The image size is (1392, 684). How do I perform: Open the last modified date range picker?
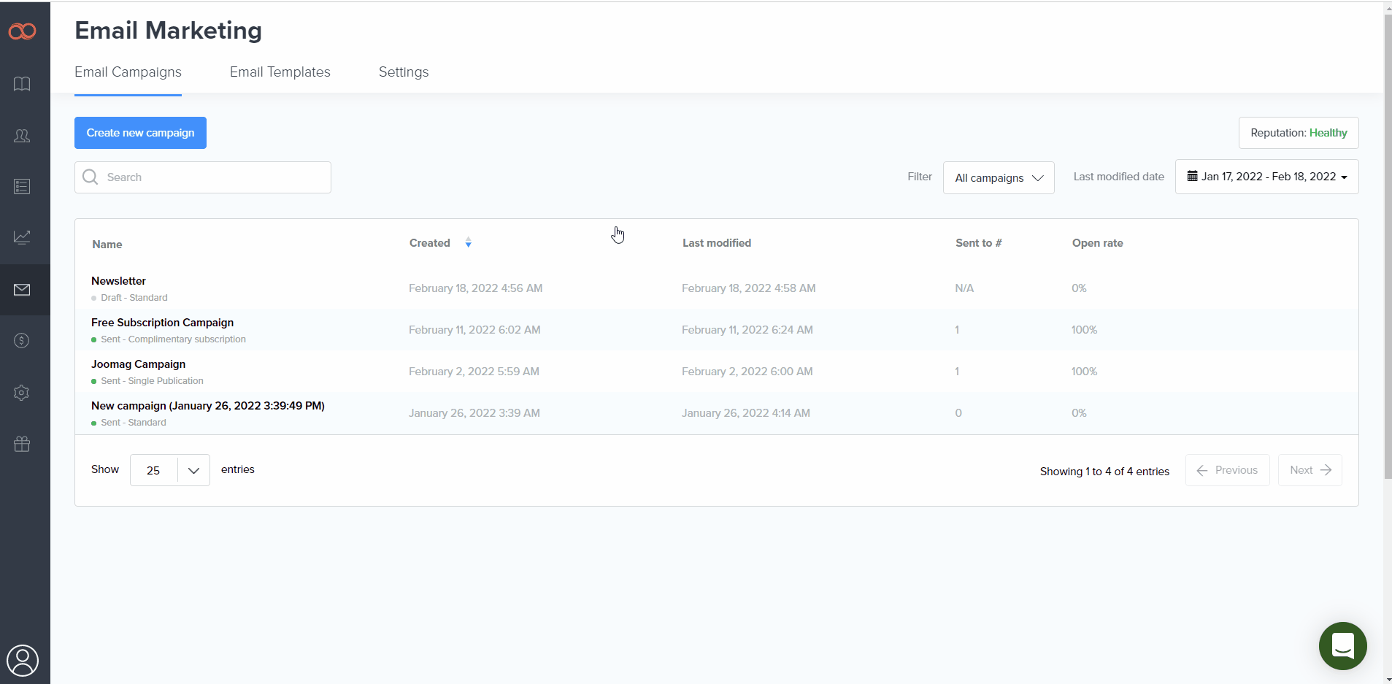[x=1266, y=177]
